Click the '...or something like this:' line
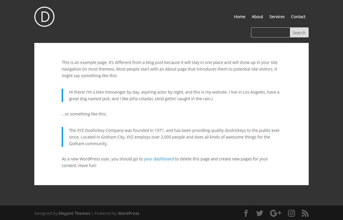343x220 pixels. tap(84, 114)
